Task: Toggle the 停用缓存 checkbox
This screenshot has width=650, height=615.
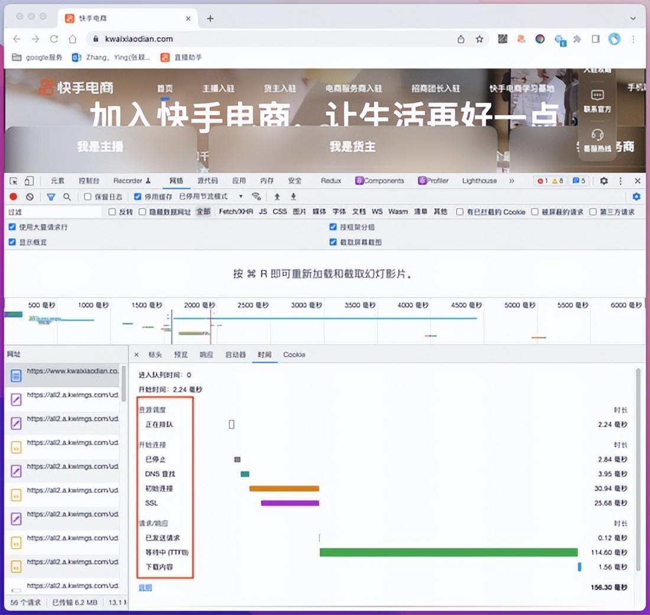Action: tap(138, 197)
